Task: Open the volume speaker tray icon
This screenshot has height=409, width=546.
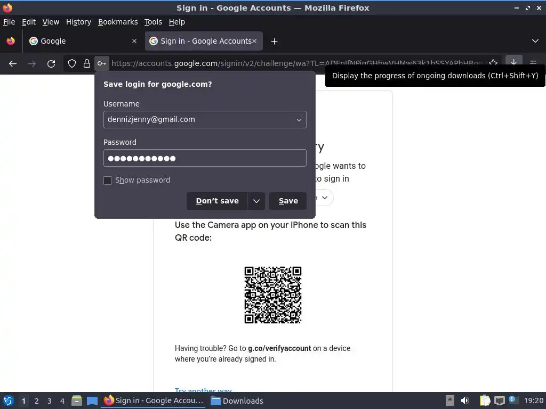Action: (465, 400)
